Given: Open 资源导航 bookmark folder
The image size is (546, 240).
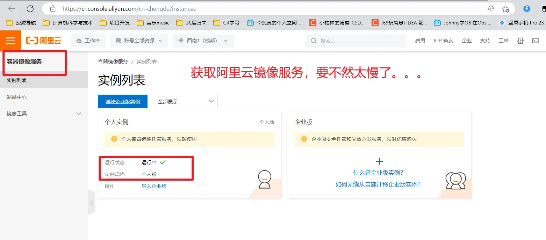Looking at the screenshot, I should click(x=21, y=23).
